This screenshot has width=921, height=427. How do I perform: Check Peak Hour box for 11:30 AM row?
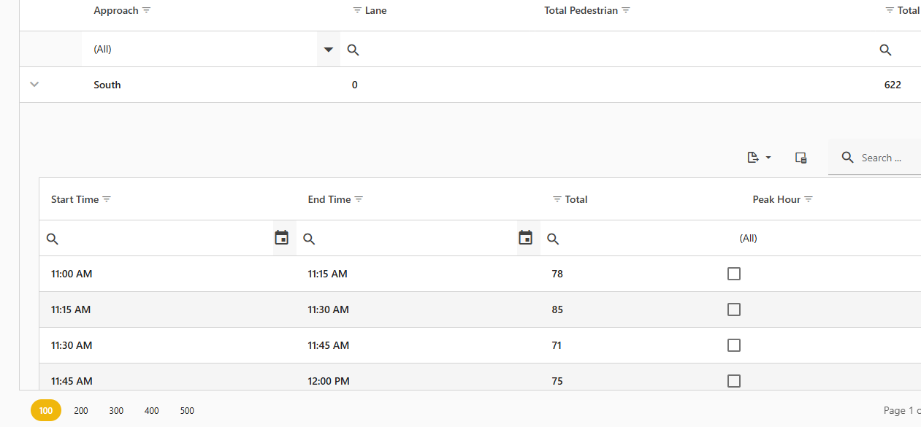(x=734, y=345)
